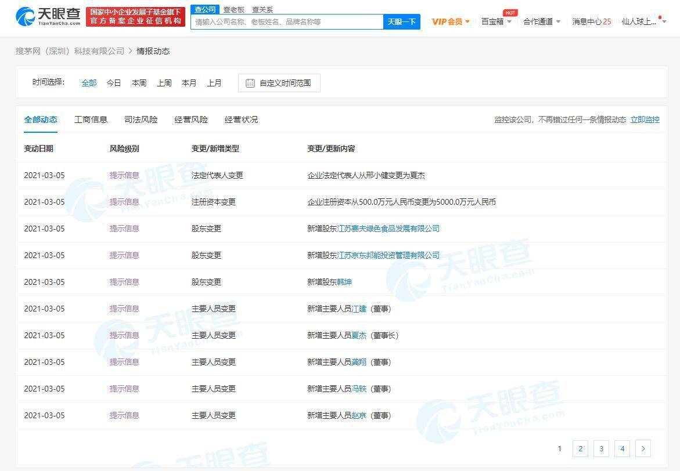Focus the company name search field

click(x=287, y=21)
